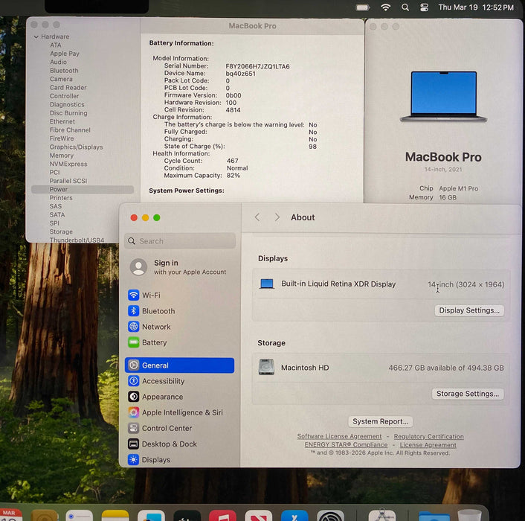Screen dimensions: 525x521
Task: Open the App Store from the Dock
Action: pos(294,515)
